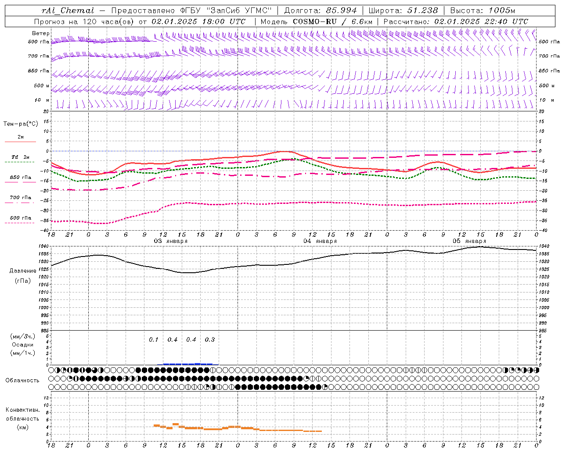Select the Давление pressure panel label

point(23,271)
